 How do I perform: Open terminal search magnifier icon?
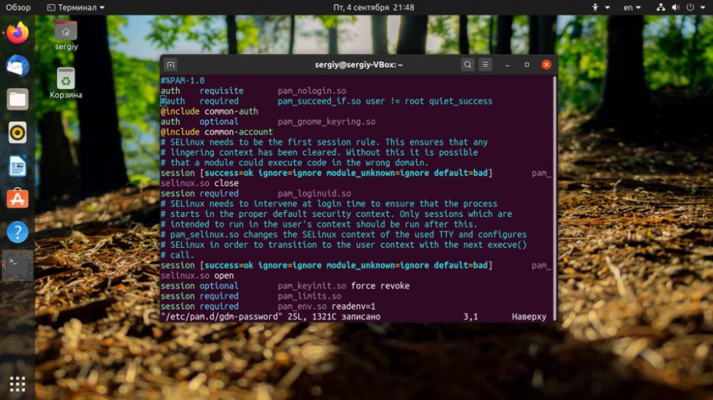point(468,65)
